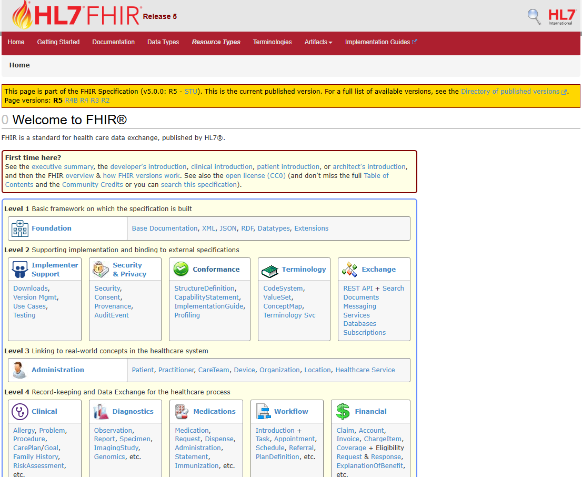Select the Diagnostics module icon

[99, 411]
